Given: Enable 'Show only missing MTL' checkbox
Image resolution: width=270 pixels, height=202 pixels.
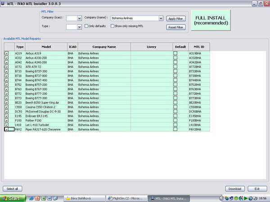Looking at the screenshot, I should click(x=112, y=26).
